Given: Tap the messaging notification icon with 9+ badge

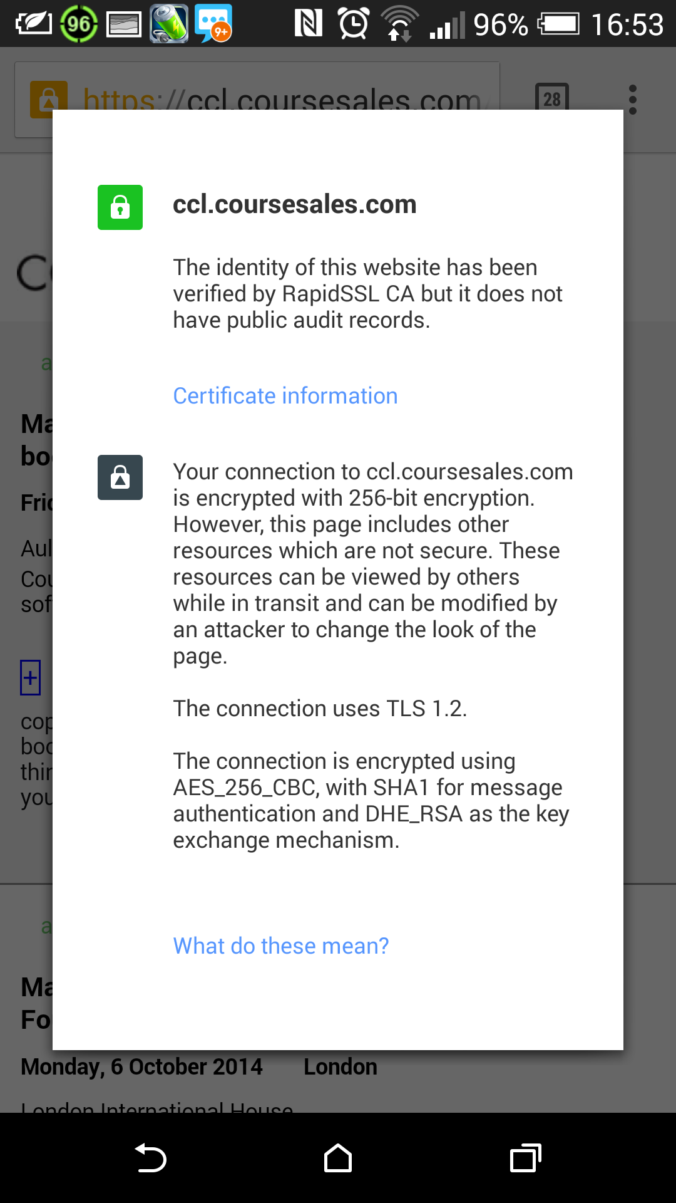Looking at the screenshot, I should [x=213, y=24].
